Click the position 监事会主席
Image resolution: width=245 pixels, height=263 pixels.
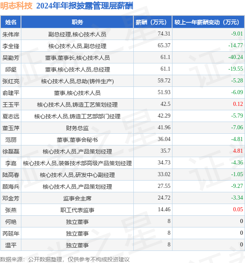(77, 198)
